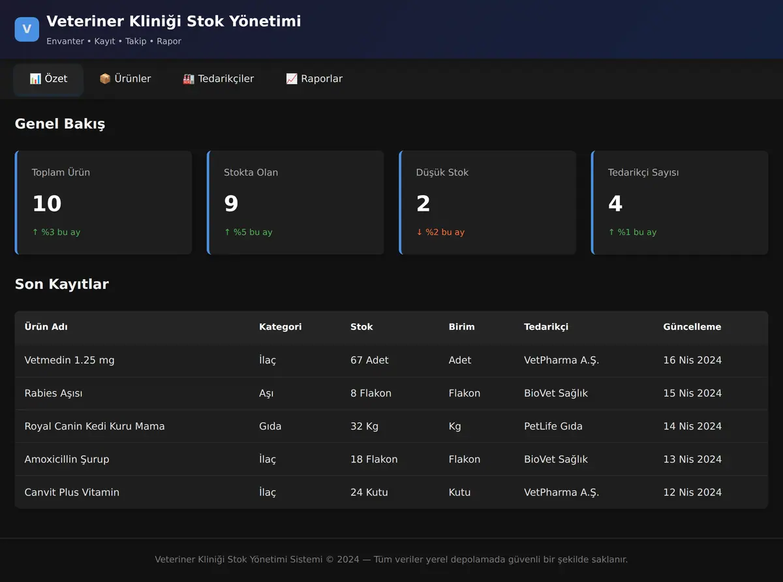Click the 24 Kutu stock value
Screen dimensions: 783x582
(x=369, y=493)
